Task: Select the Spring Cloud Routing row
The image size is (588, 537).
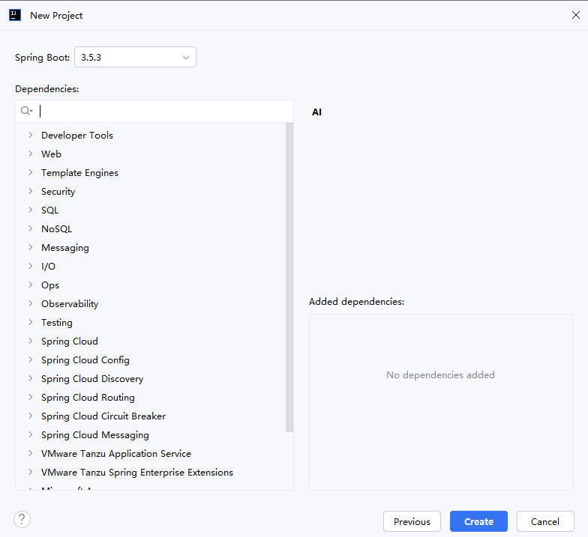Action: tap(150, 397)
